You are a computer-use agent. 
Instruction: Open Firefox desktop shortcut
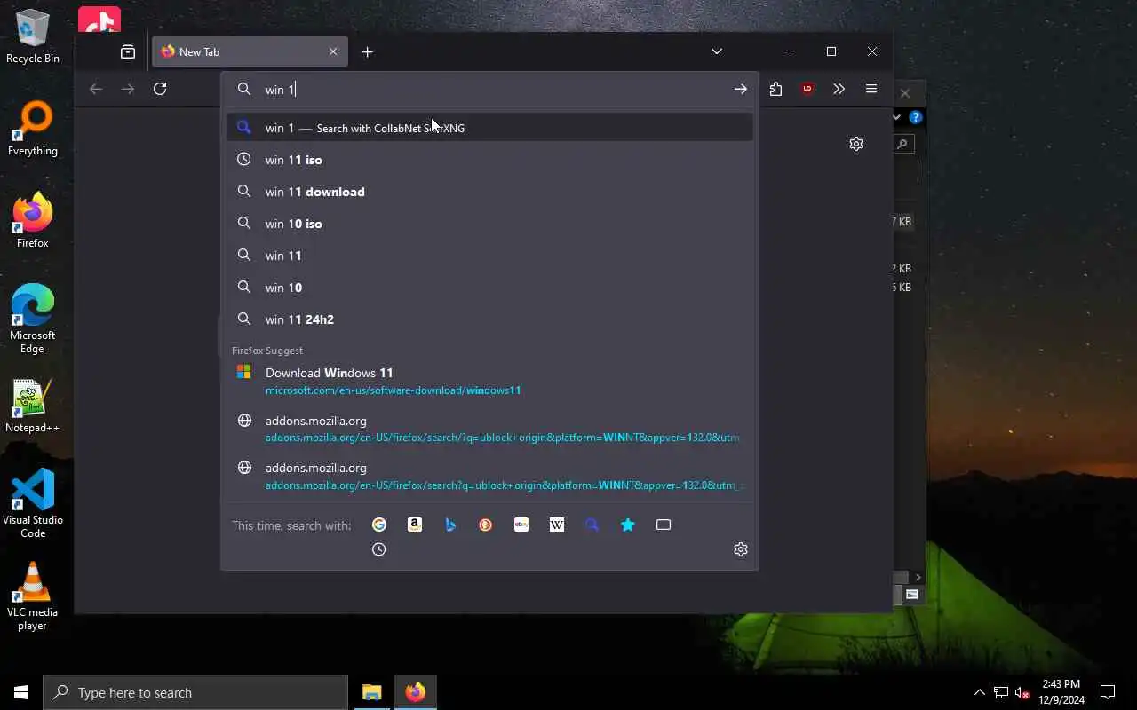point(33,221)
